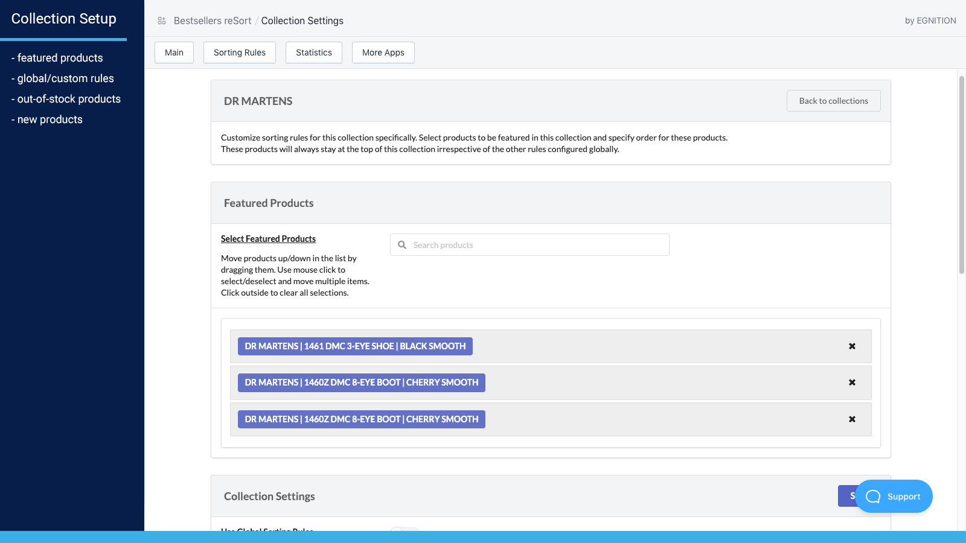The height and width of the screenshot is (543, 966).
Task: Go to new products in sidebar
Action: (x=47, y=119)
